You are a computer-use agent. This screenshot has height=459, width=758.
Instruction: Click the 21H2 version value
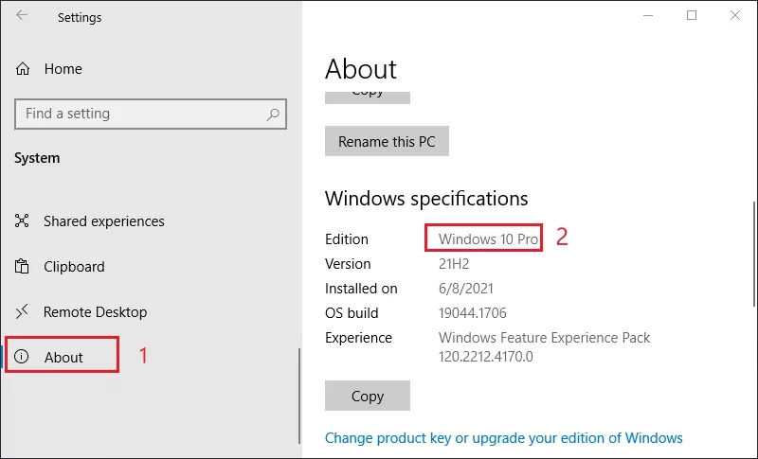click(454, 264)
